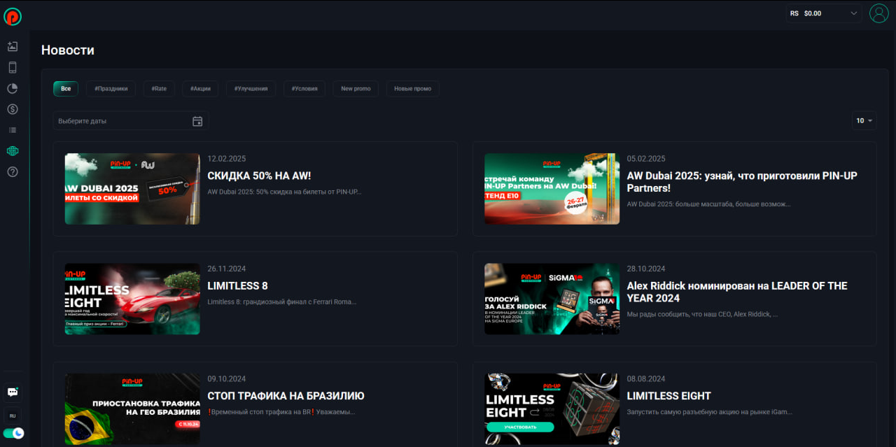Select the #Праздники filter tab

coord(111,89)
